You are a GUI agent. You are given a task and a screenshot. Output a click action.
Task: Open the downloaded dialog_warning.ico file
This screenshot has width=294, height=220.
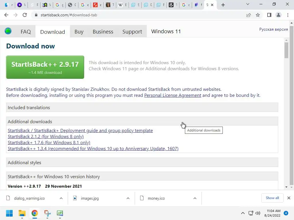(x=29, y=198)
